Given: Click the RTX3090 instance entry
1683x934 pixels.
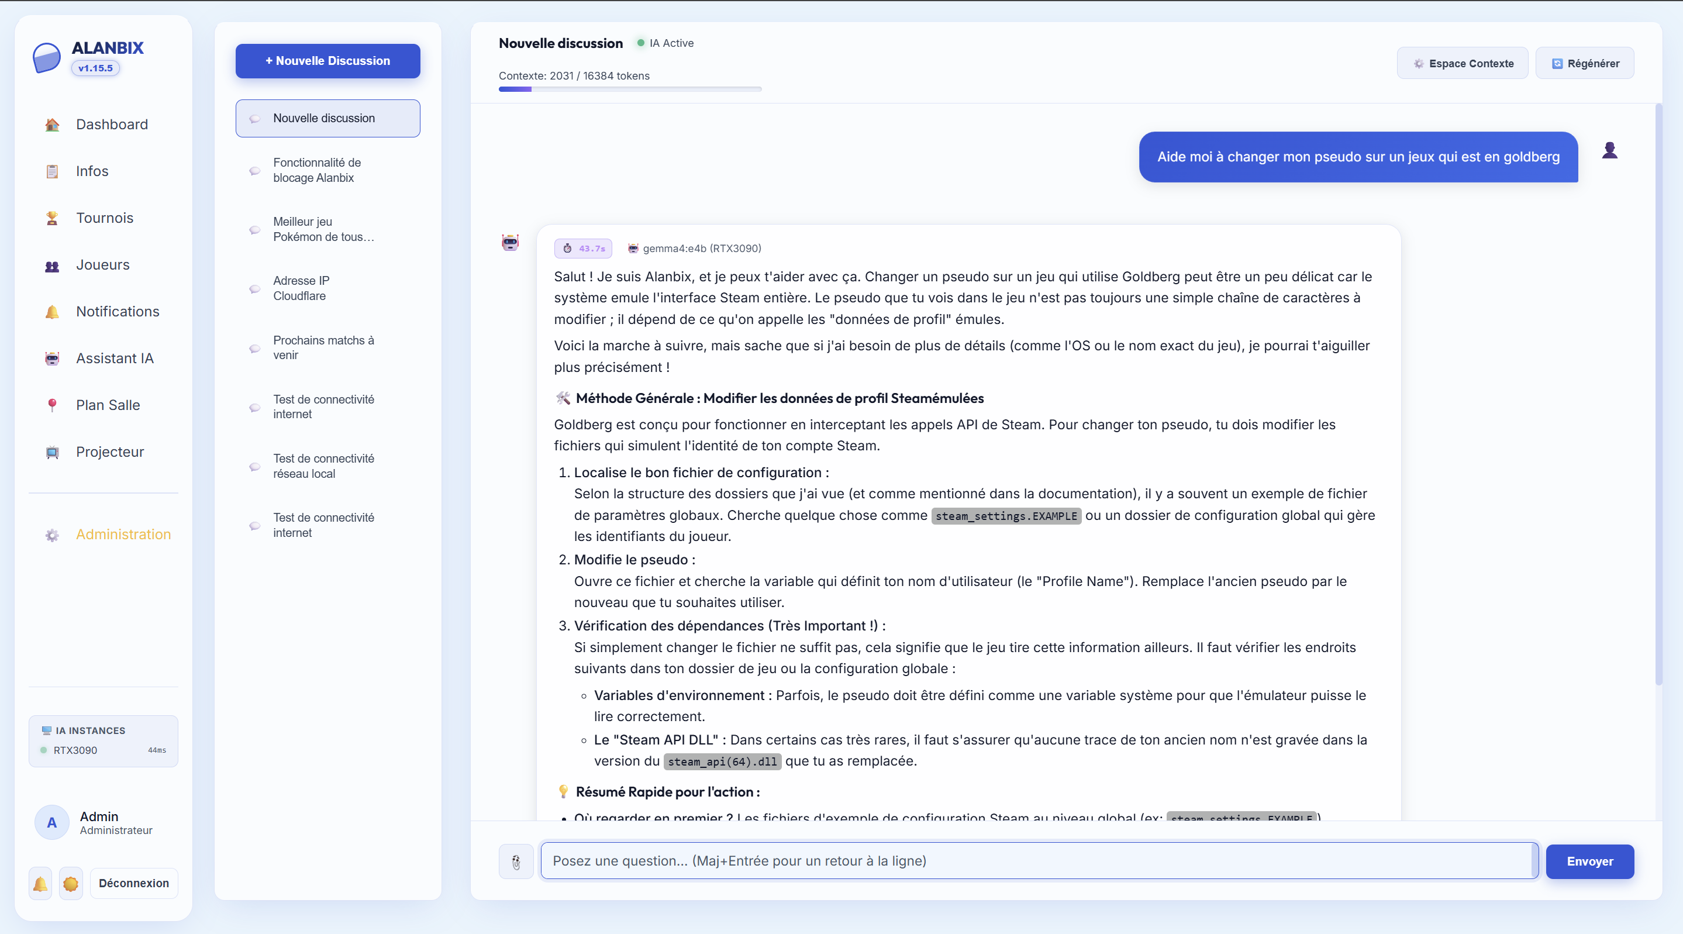Looking at the screenshot, I should pyautogui.click(x=104, y=750).
